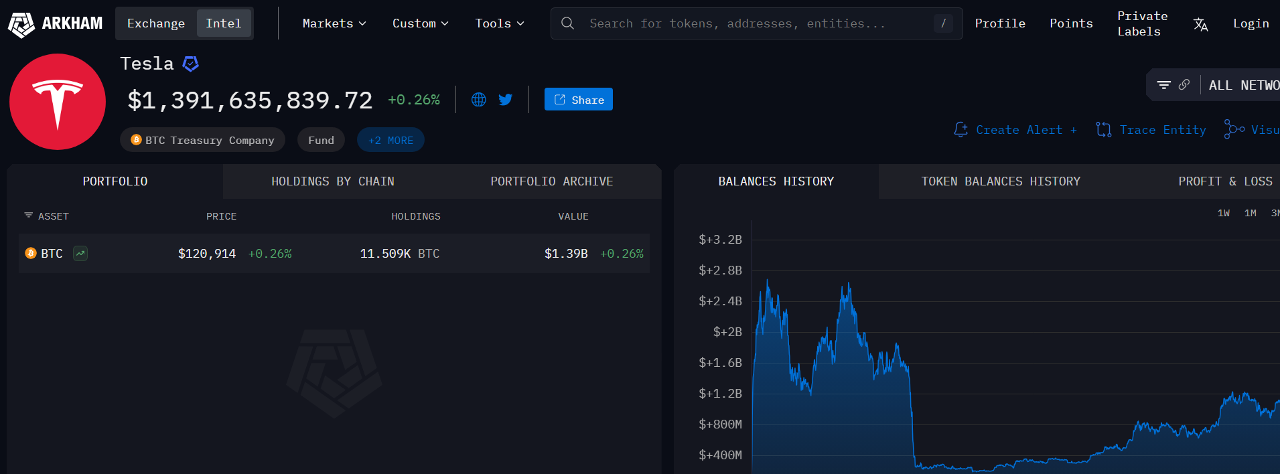This screenshot has width=1280, height=474.
Task: Sort by the Value column header
Action: (573, 216)
